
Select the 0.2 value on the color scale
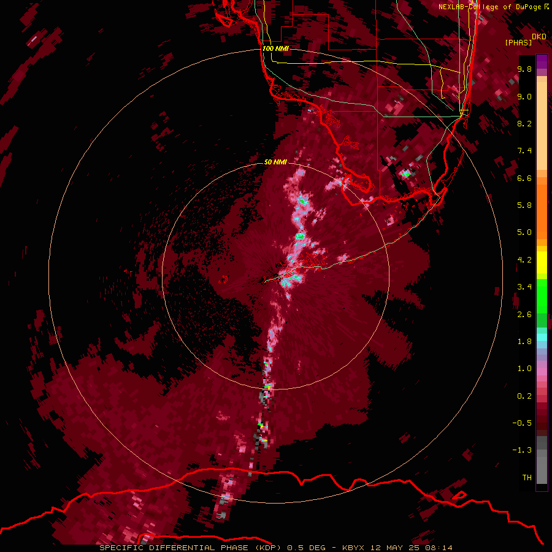[524, 396]
